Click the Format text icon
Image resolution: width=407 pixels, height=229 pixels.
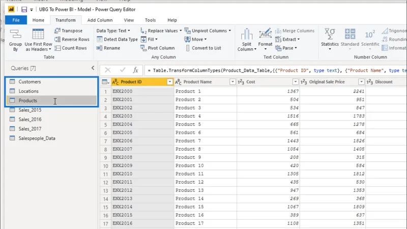click(265, 34)
